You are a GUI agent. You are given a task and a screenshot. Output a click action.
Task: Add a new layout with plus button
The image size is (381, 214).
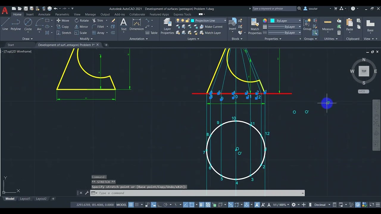coord(53,199)
